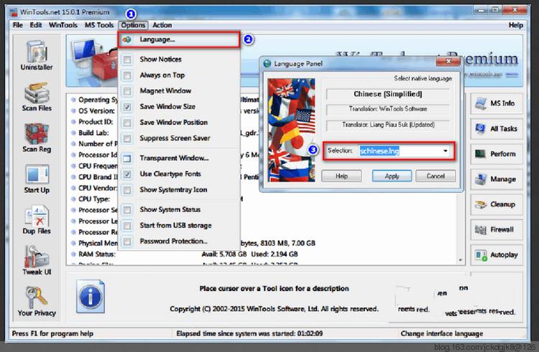The image size is (539, 352).
Task: Uncheck Save Window Size
Action: pos(126,107)
